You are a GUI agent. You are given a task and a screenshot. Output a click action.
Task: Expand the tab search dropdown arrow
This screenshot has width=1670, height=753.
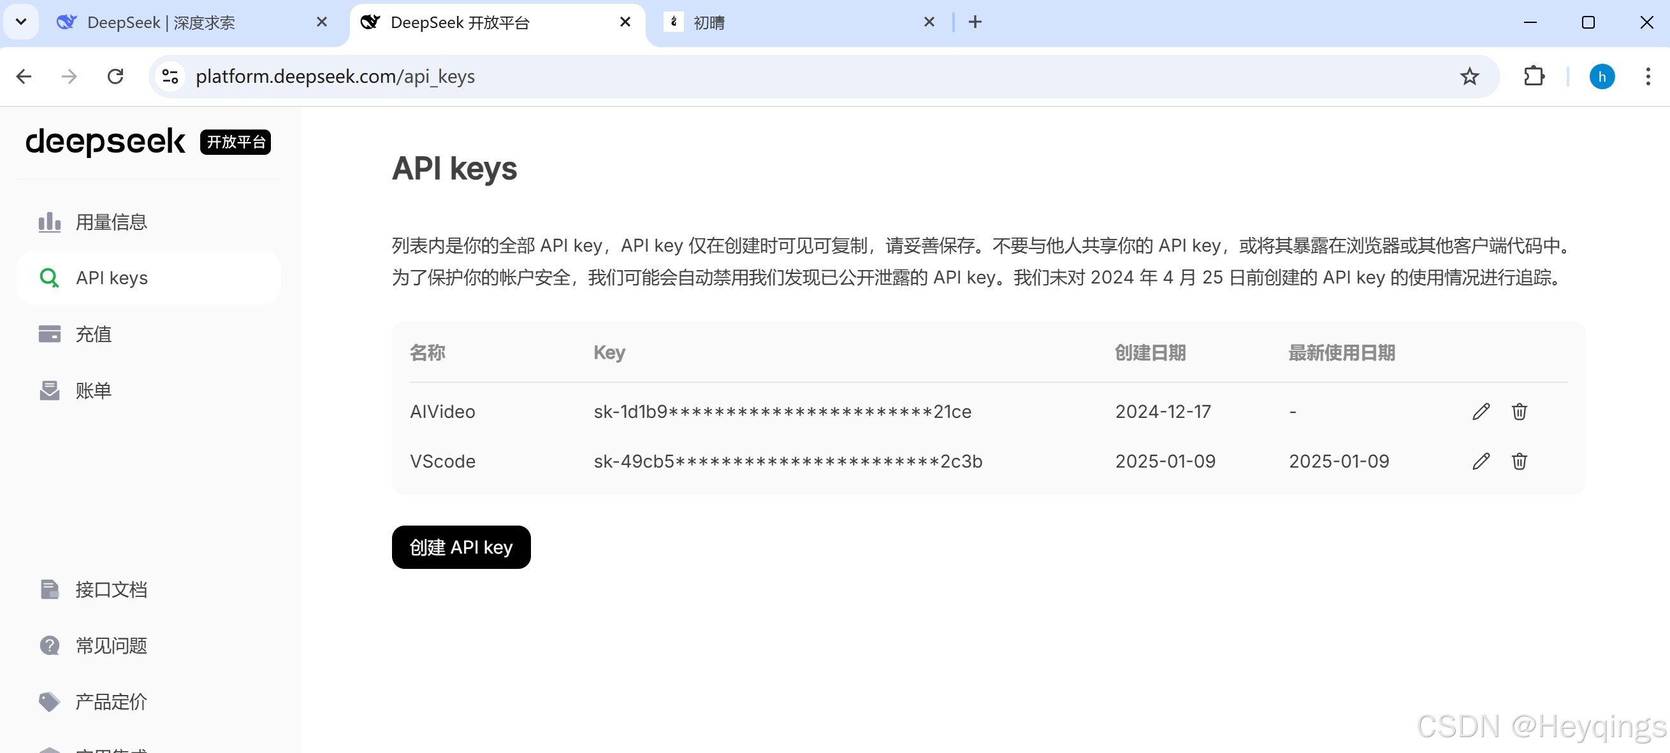(x=21, y=22)
